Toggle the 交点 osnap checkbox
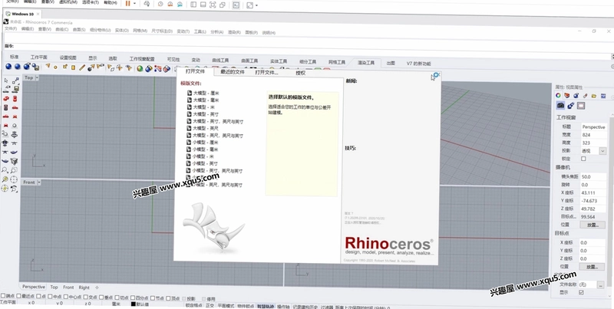 86,297
